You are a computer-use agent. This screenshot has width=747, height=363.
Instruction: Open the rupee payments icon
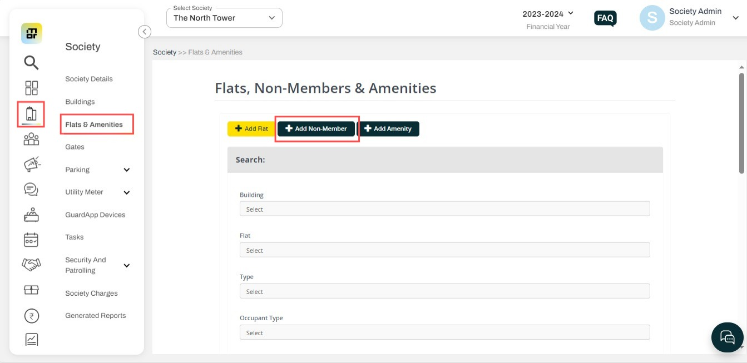31,315
